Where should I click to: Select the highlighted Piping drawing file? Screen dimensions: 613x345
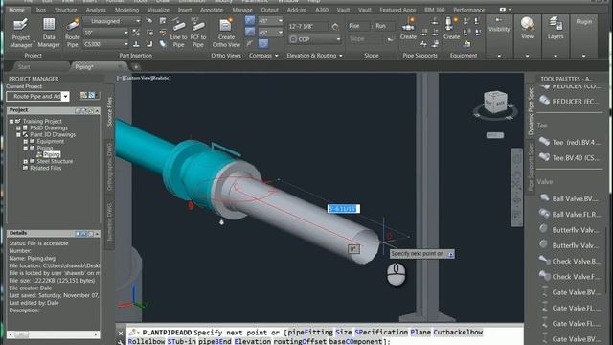[52, 154]
